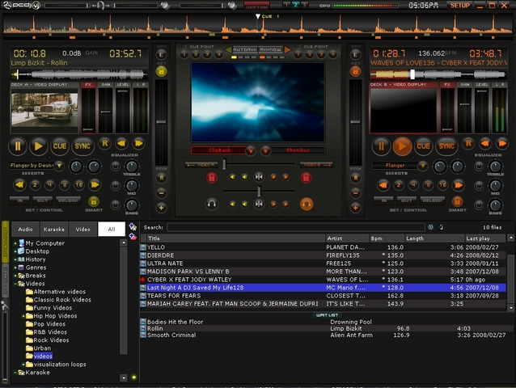Play Deck B track

pos(402,145)
